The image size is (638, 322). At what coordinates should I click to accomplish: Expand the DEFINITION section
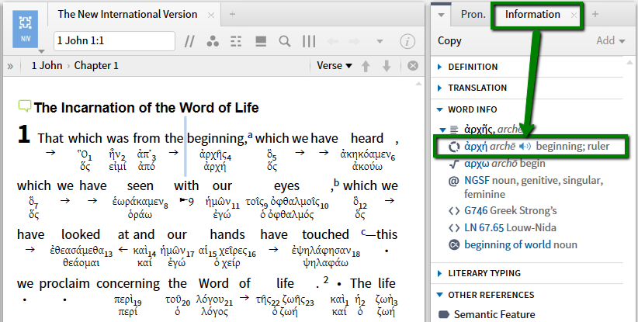439,67
